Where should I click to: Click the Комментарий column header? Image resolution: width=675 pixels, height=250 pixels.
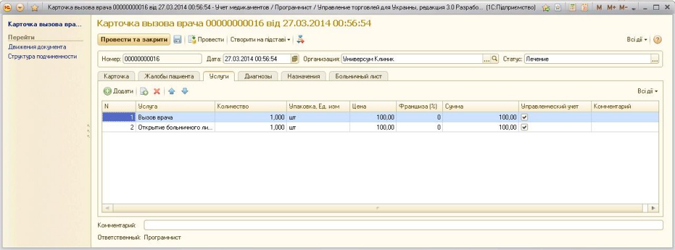pos(625,106)
